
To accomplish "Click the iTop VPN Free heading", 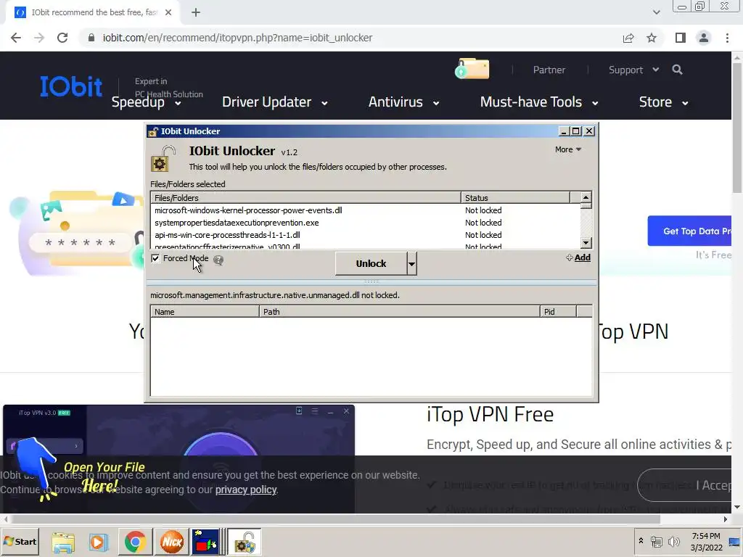I will coord(490,414).
